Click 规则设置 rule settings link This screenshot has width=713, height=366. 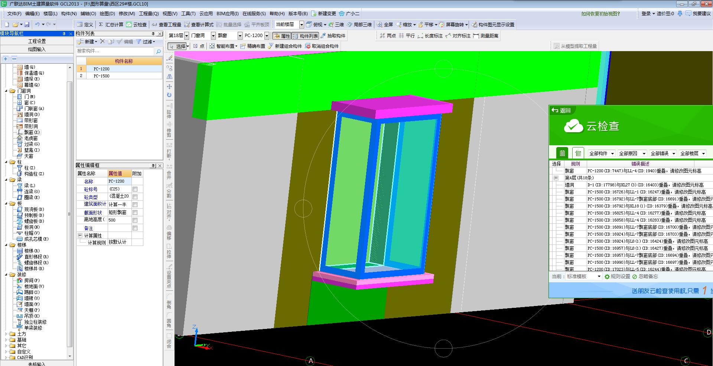[618, 276]
